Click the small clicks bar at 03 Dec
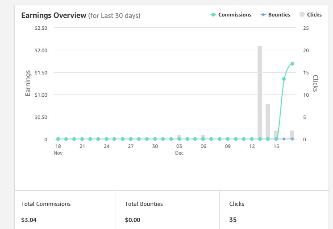Screen dimensions: 333x229 [x=179, y=136]
